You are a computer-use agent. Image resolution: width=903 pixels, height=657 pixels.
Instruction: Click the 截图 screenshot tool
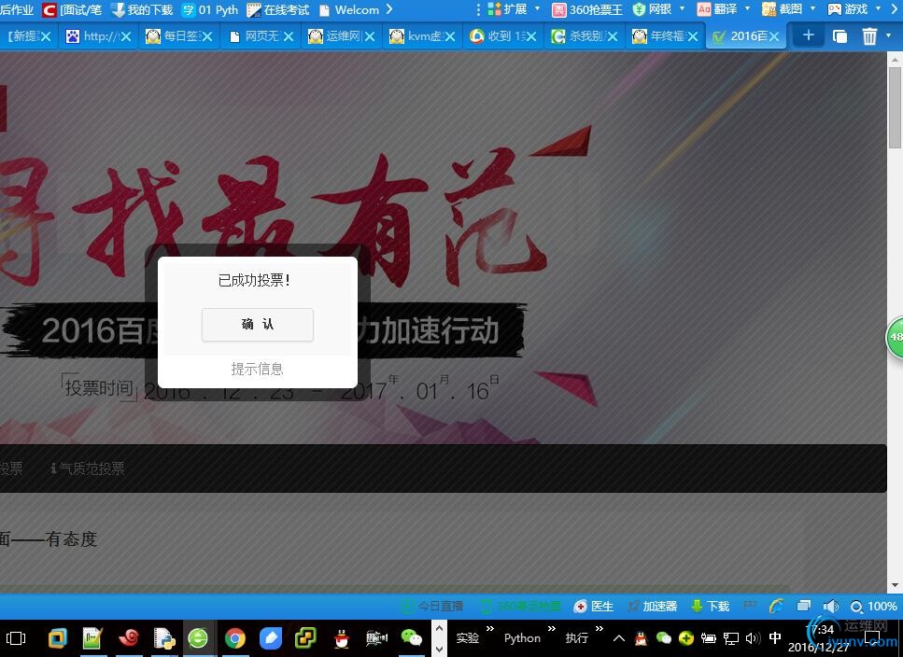pyautogui.click(x=782, y=9)
